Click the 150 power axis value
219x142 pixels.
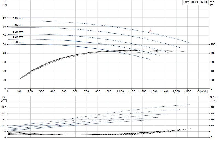[x=4, y=120]
